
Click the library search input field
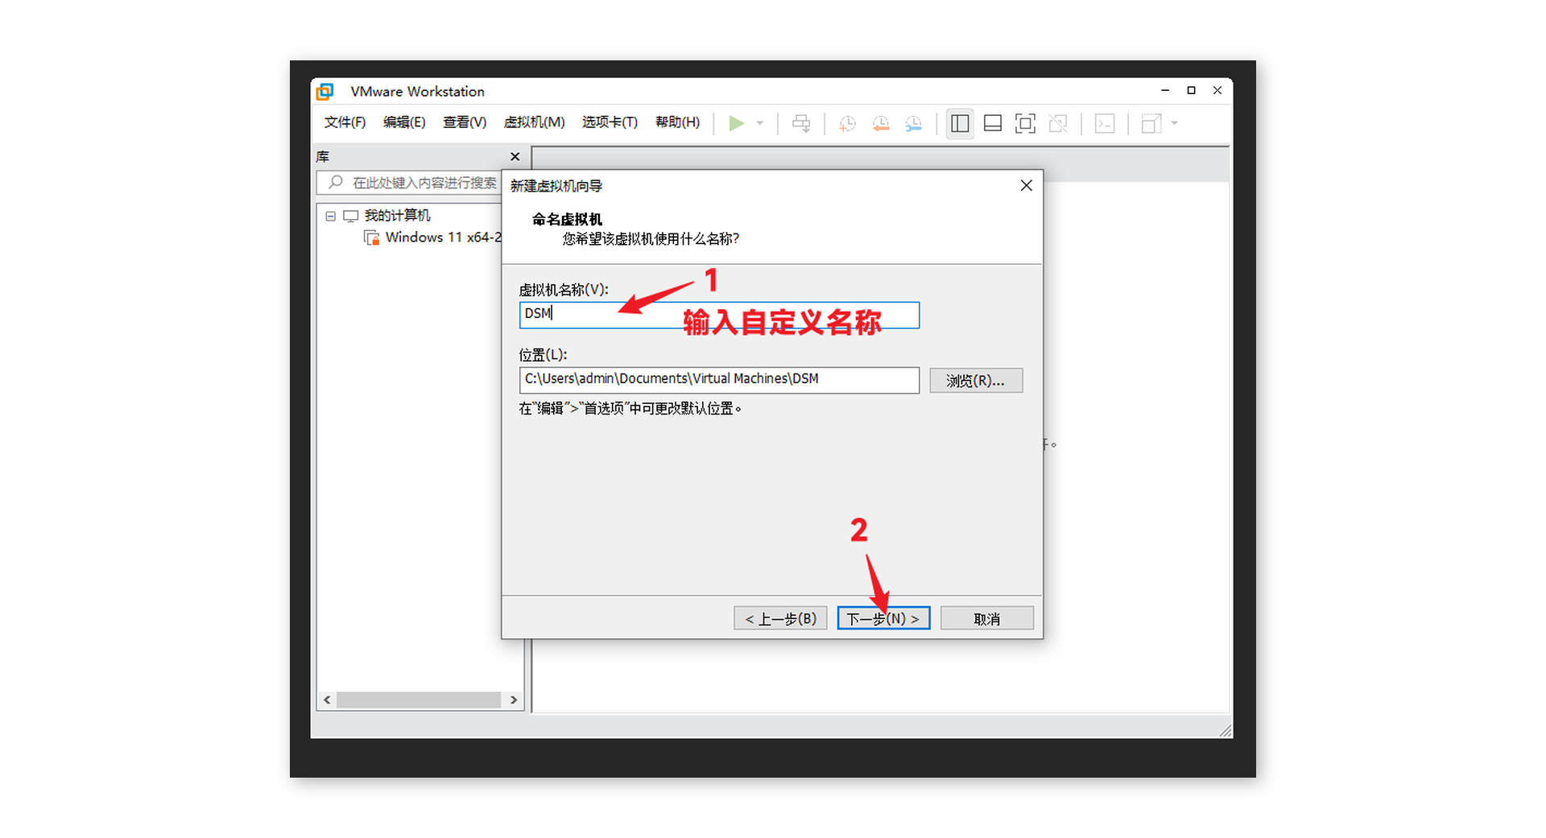[409, 183]
